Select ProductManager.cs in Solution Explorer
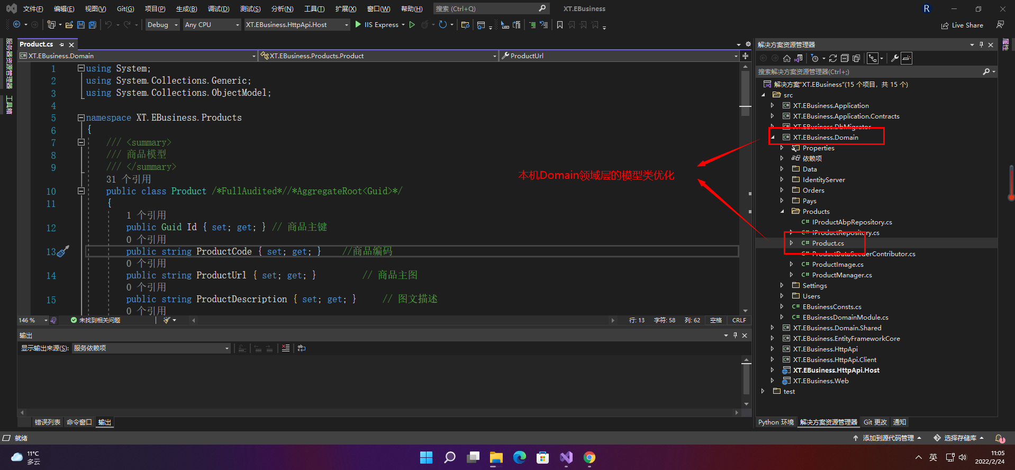The image size is (1015, 470). click(841, 275)
